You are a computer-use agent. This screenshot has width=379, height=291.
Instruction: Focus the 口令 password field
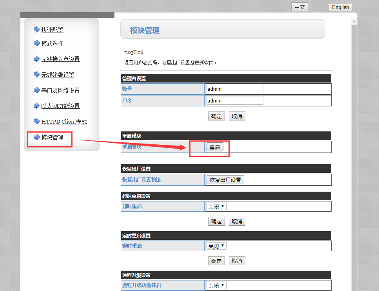click(x=235, y=101)
